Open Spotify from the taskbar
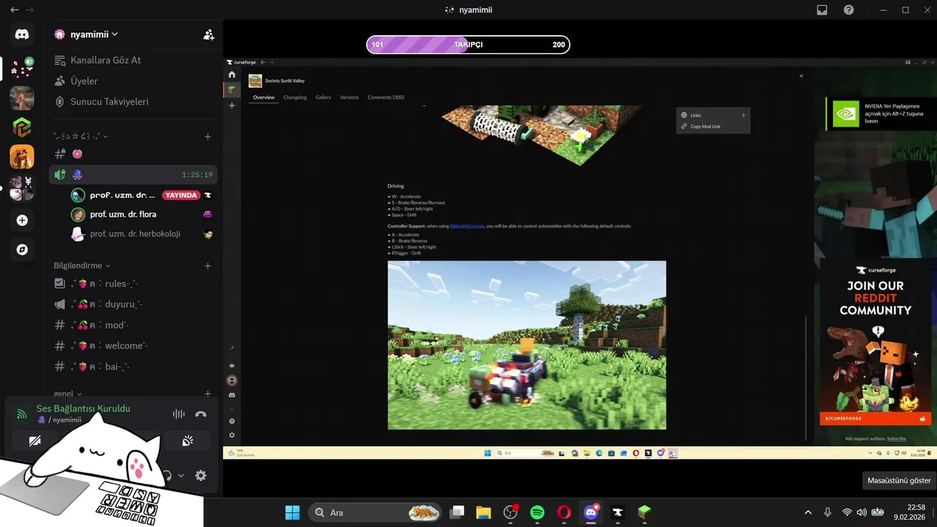Image resolution: width=937 pixels, height=527 pixels. pyautogui.click(x=537, y=512)
